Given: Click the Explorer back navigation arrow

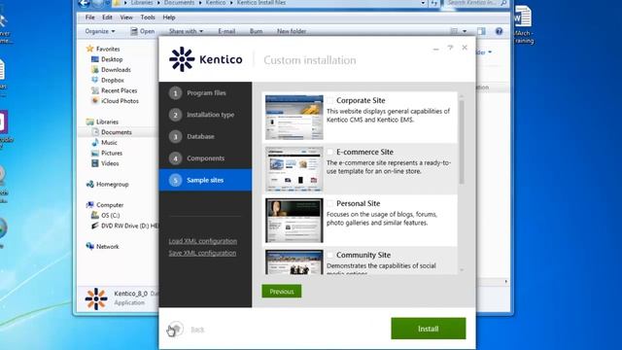Looking at the screenshot, I should coord(84,3).
